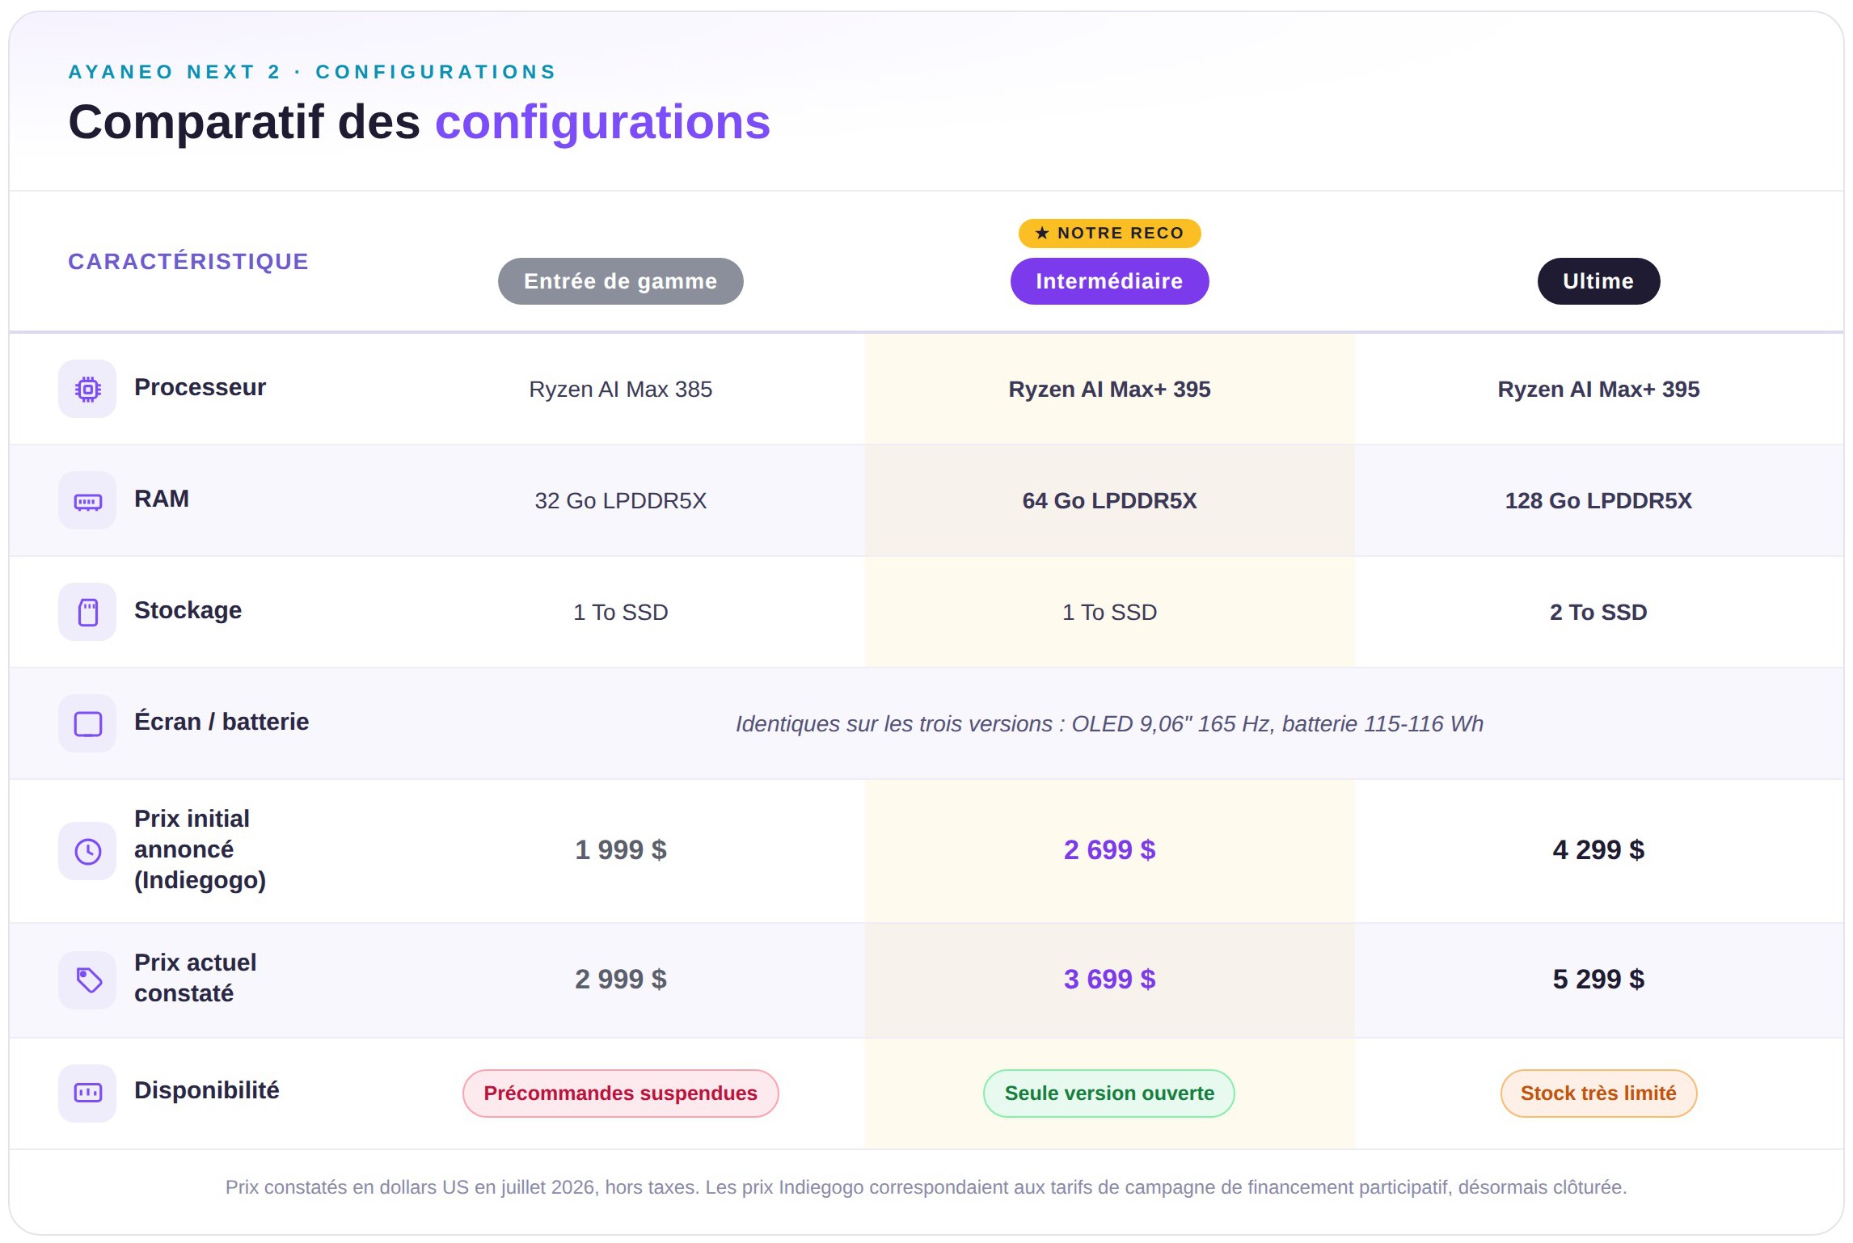Select the Stockage SD card icon
This screenshot has height=1243, width=1853.
(87, 612)
